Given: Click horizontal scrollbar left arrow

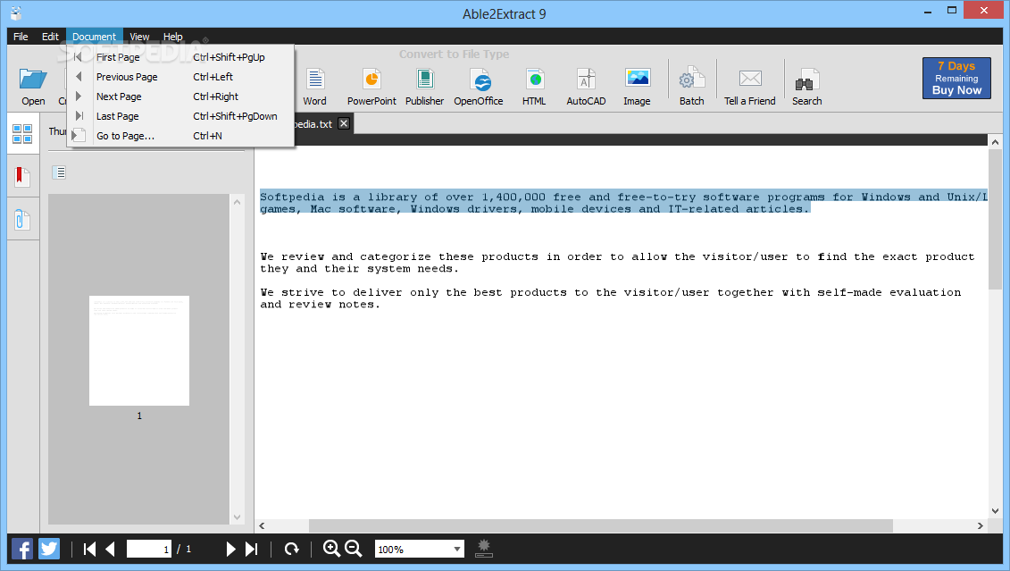Looking at the screenshot, I should (263, 526).
